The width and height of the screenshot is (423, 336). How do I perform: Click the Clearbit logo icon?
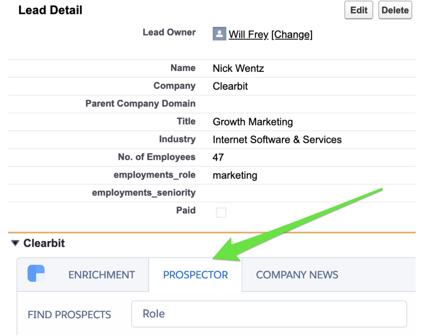pyautogui.click(x=36, y=273)
